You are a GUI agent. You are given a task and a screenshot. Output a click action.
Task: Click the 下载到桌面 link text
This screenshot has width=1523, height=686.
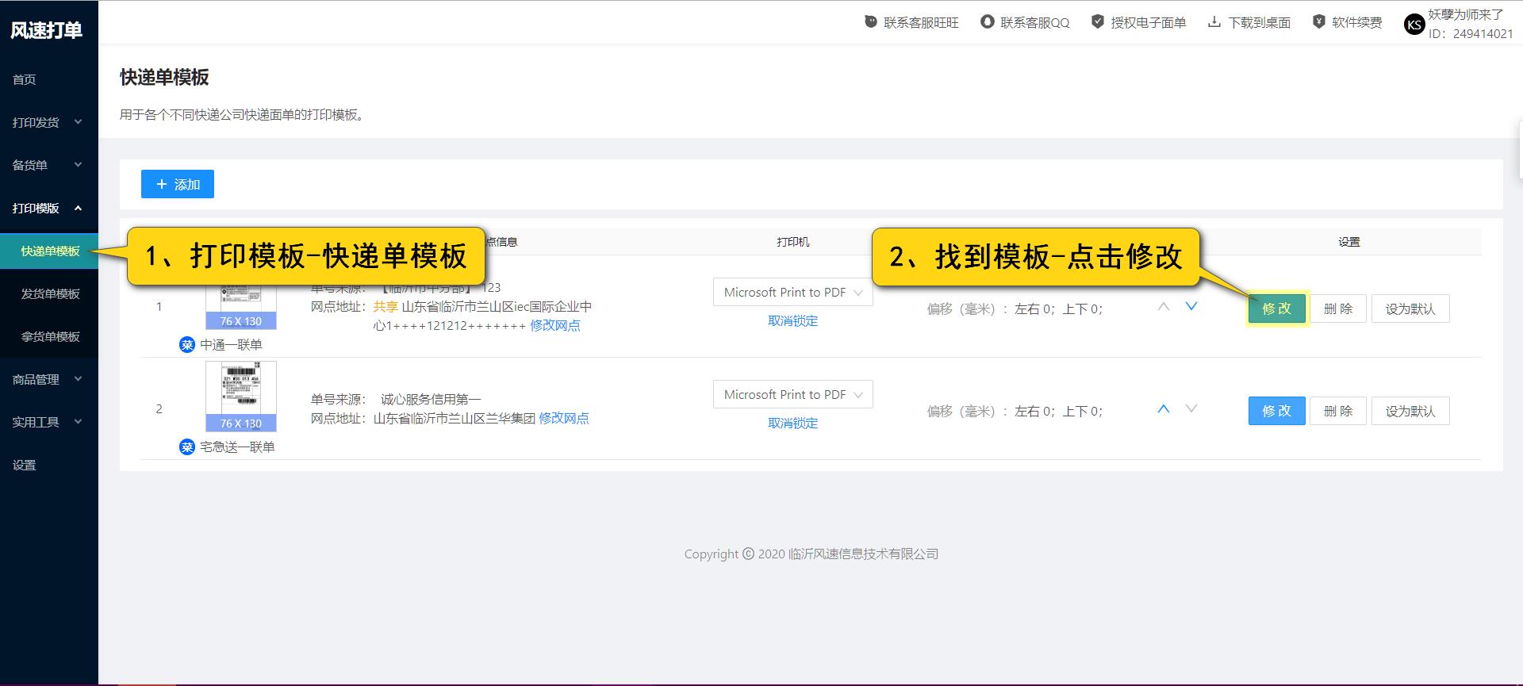1259,23
